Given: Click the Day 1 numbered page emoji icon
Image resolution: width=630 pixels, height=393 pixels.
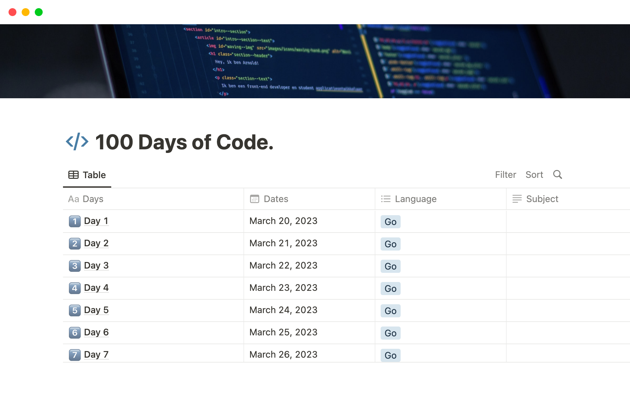Looking at the screenshot, I should 74,221.
